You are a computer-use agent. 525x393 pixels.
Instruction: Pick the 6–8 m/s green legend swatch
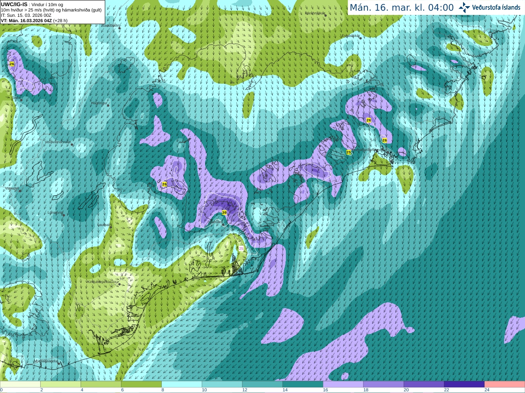click(142, 384)
